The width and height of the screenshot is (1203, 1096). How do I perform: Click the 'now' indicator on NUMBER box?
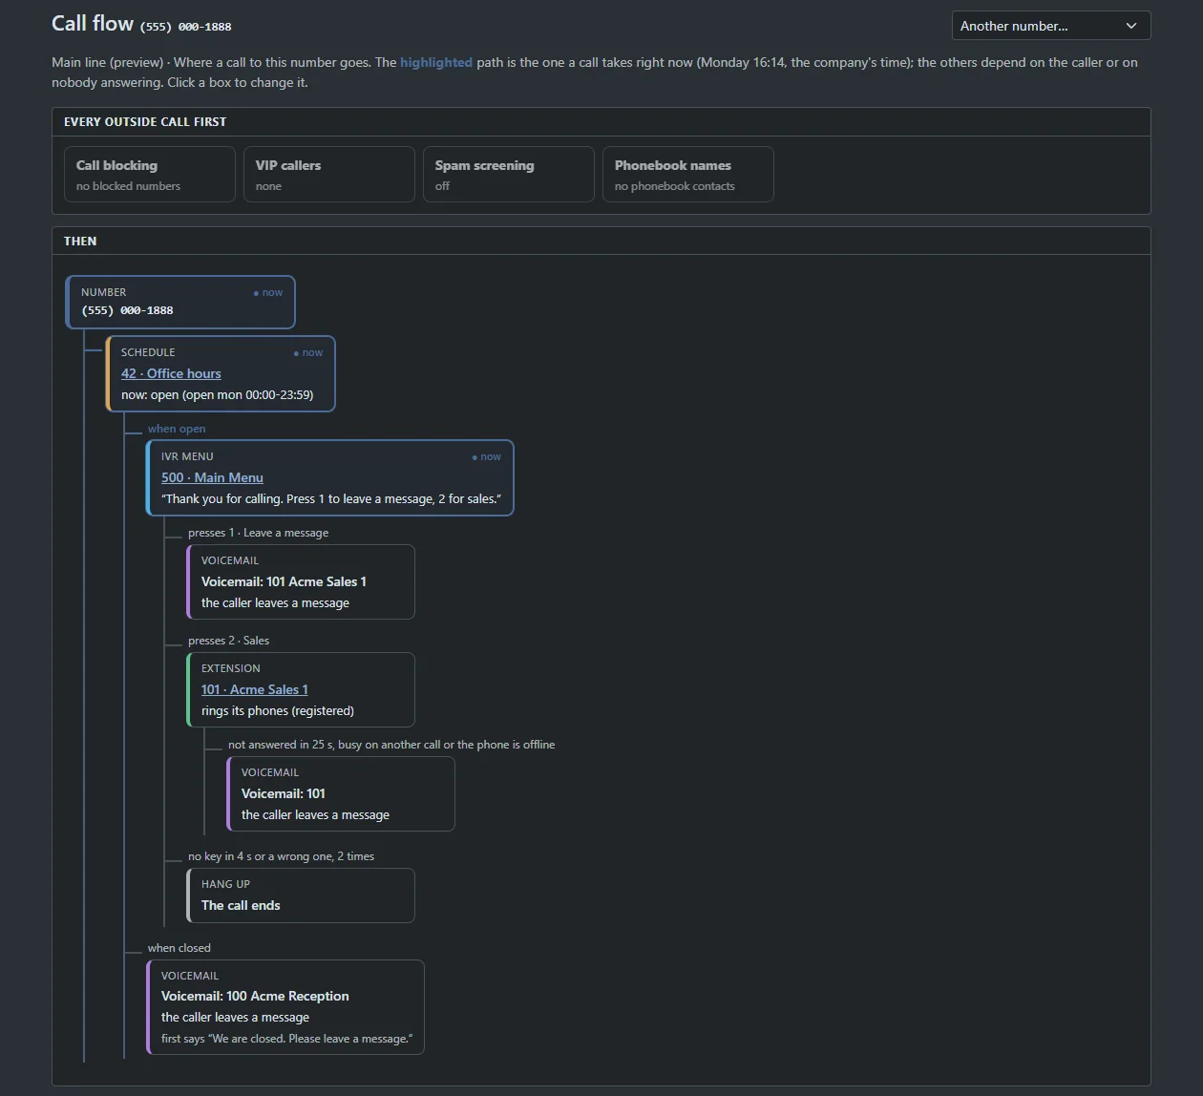click(267, 292)
